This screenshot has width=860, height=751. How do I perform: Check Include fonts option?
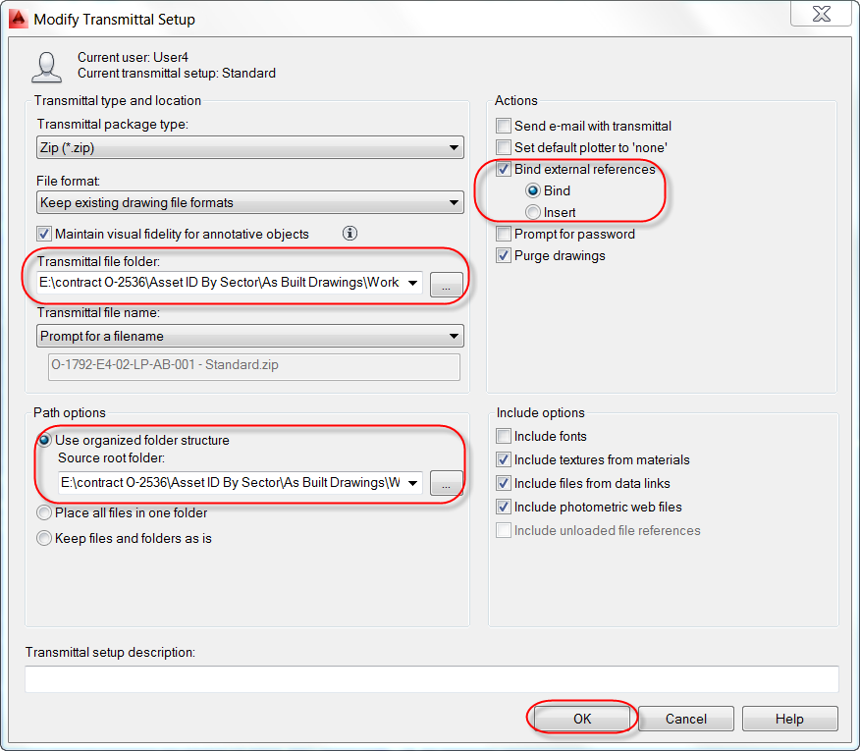(504, 436)
